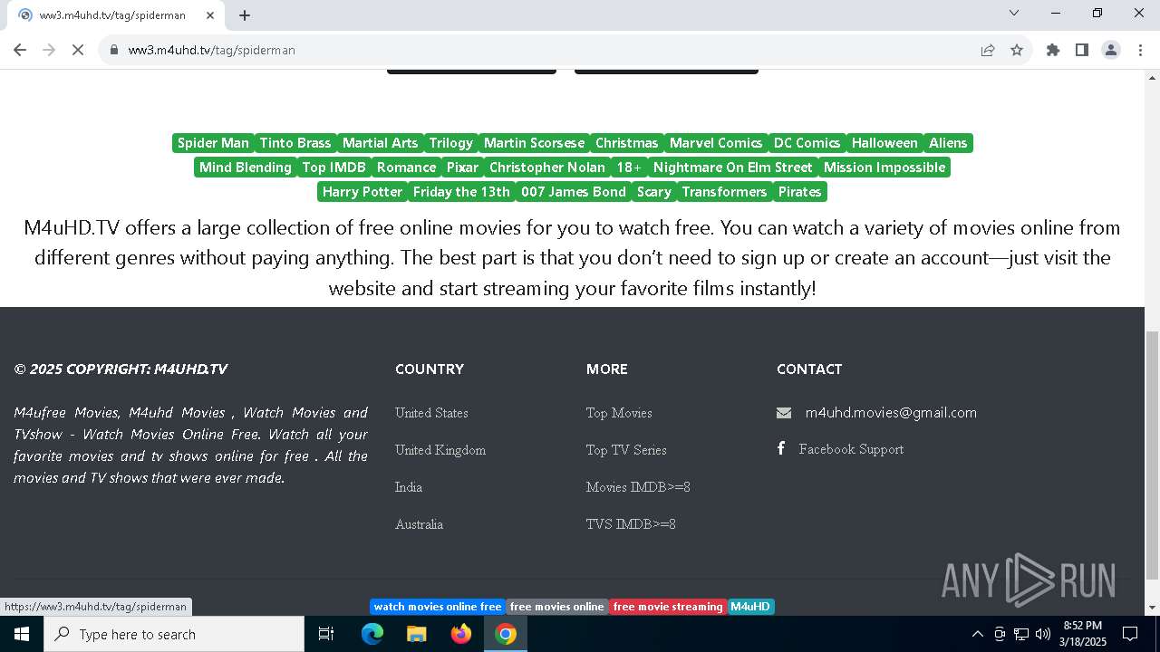Open the United Kingdom country link
The image size is (1160, 652).
pos(440,450)
